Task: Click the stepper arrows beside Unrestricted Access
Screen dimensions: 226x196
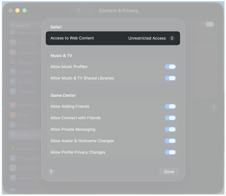Action: pos(172,38)
